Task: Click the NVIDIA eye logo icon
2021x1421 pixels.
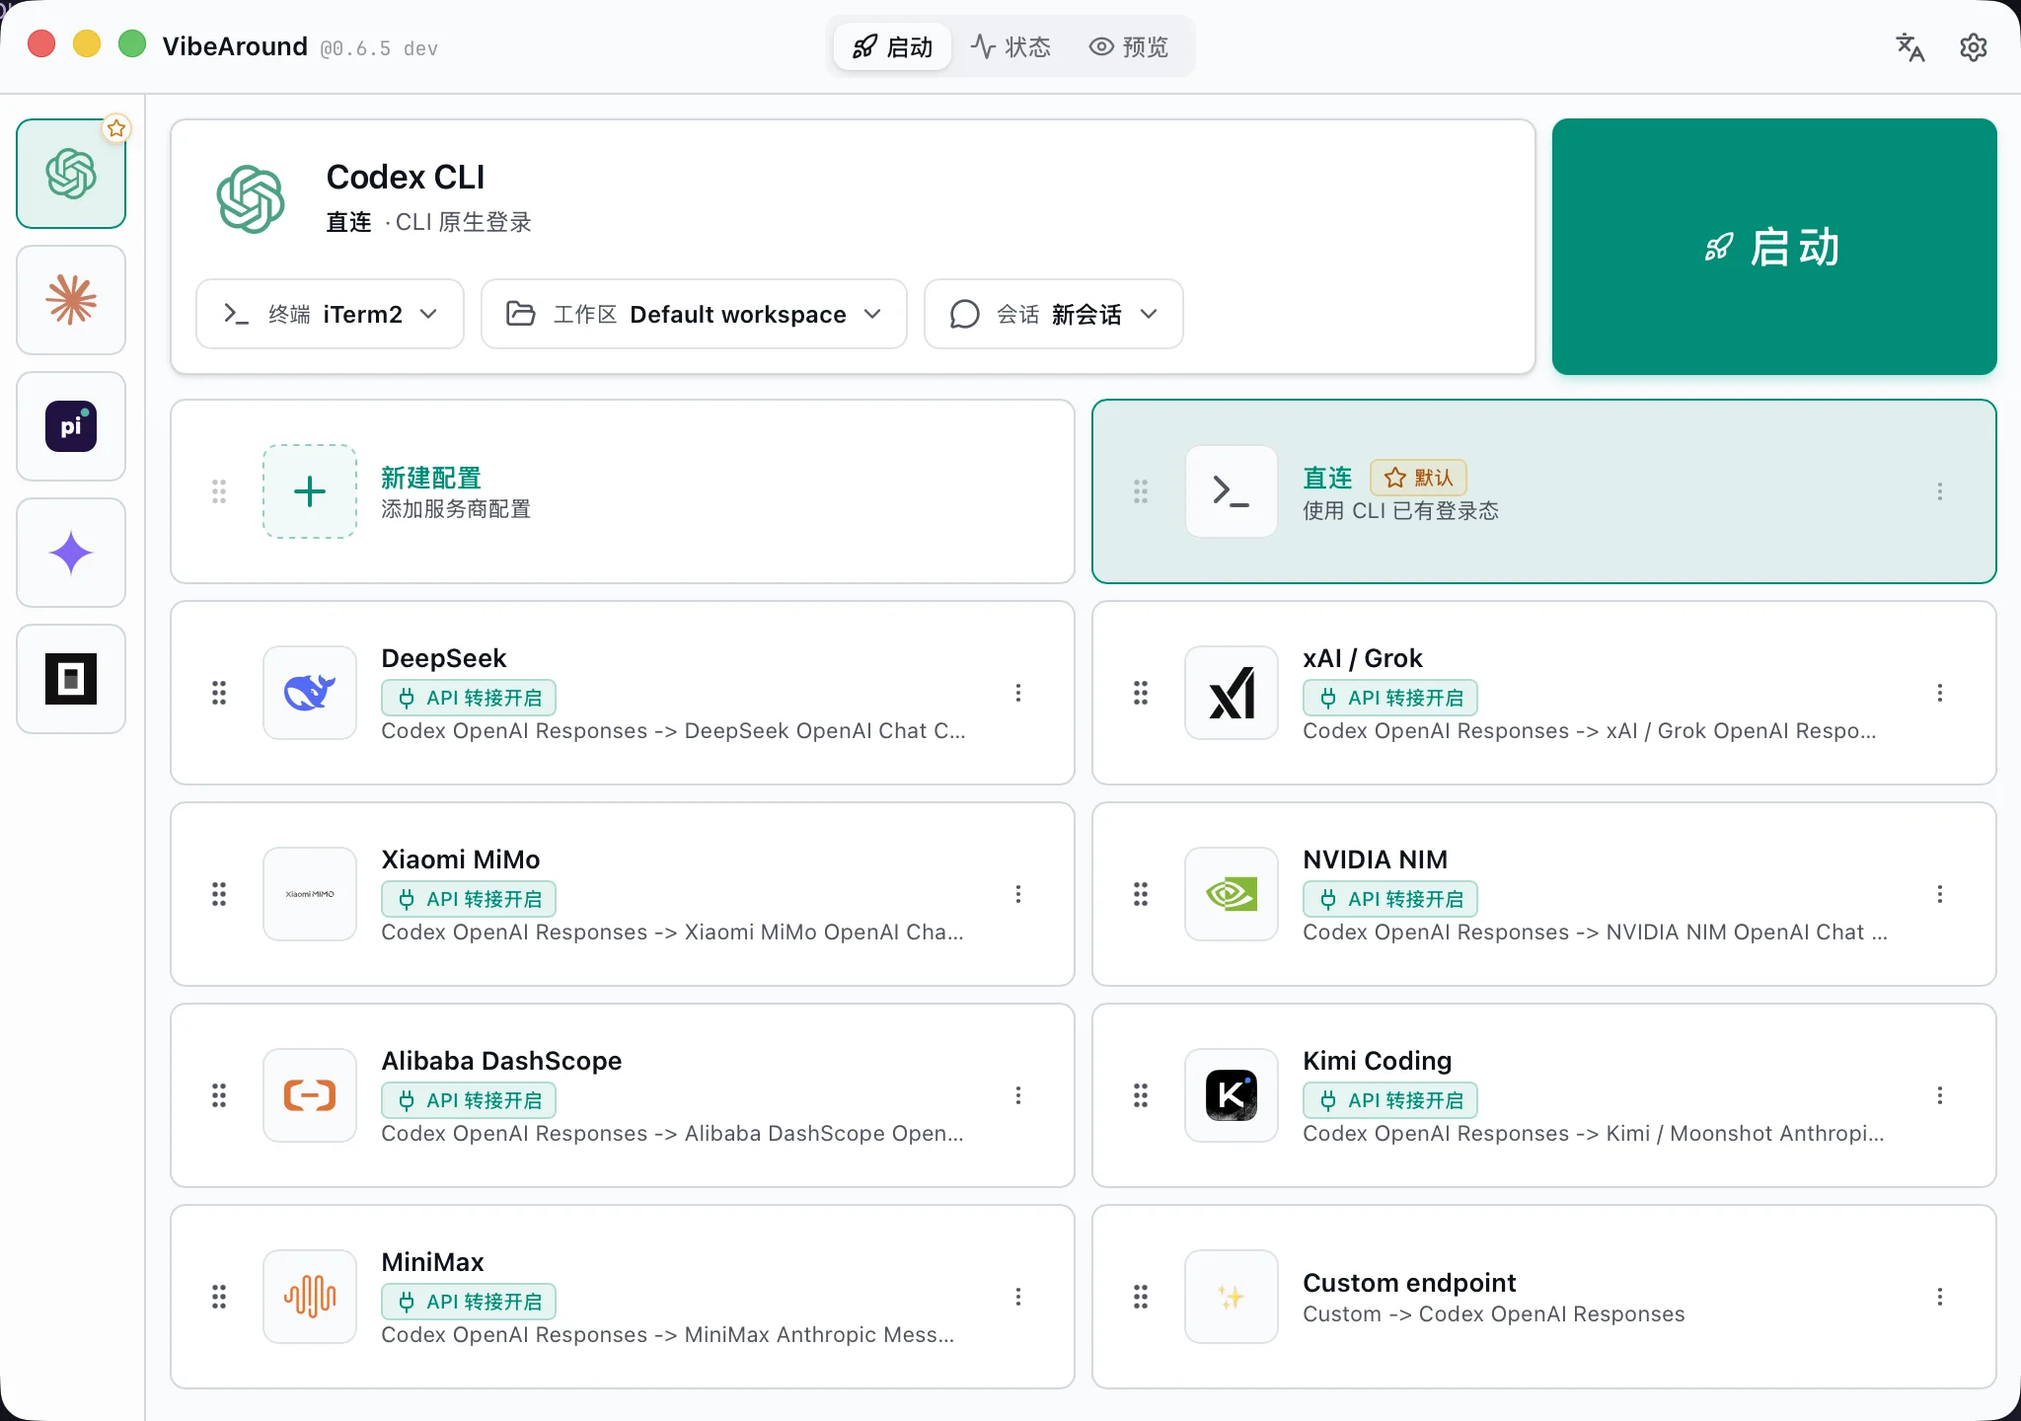Action: click(1232, 894)
